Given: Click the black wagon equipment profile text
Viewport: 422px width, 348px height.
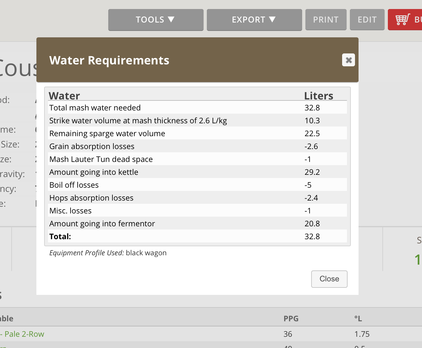Looking at the screenshot, I should [146, 253].
